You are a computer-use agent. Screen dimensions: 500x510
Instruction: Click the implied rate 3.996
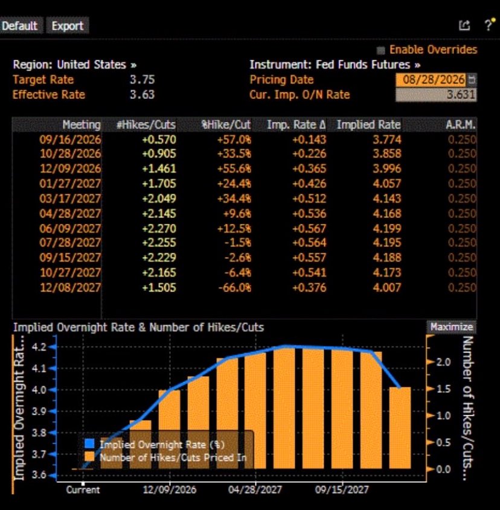pyautogui.click(x=386, y=168)
